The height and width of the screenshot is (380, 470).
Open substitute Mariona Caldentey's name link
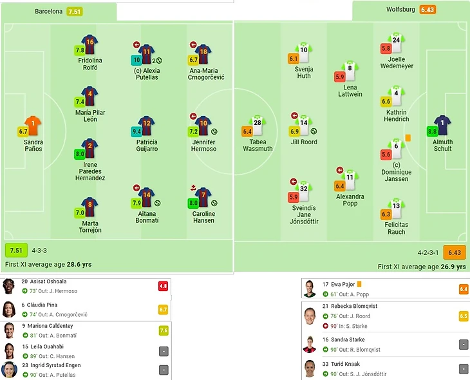point(48,326)
